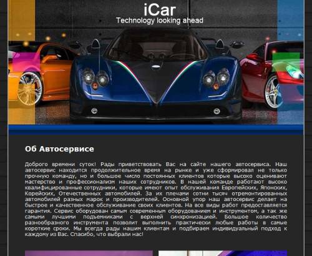Click the autoservice description paragraph
This screenshot has width=312, height=256.
(156, 199)
